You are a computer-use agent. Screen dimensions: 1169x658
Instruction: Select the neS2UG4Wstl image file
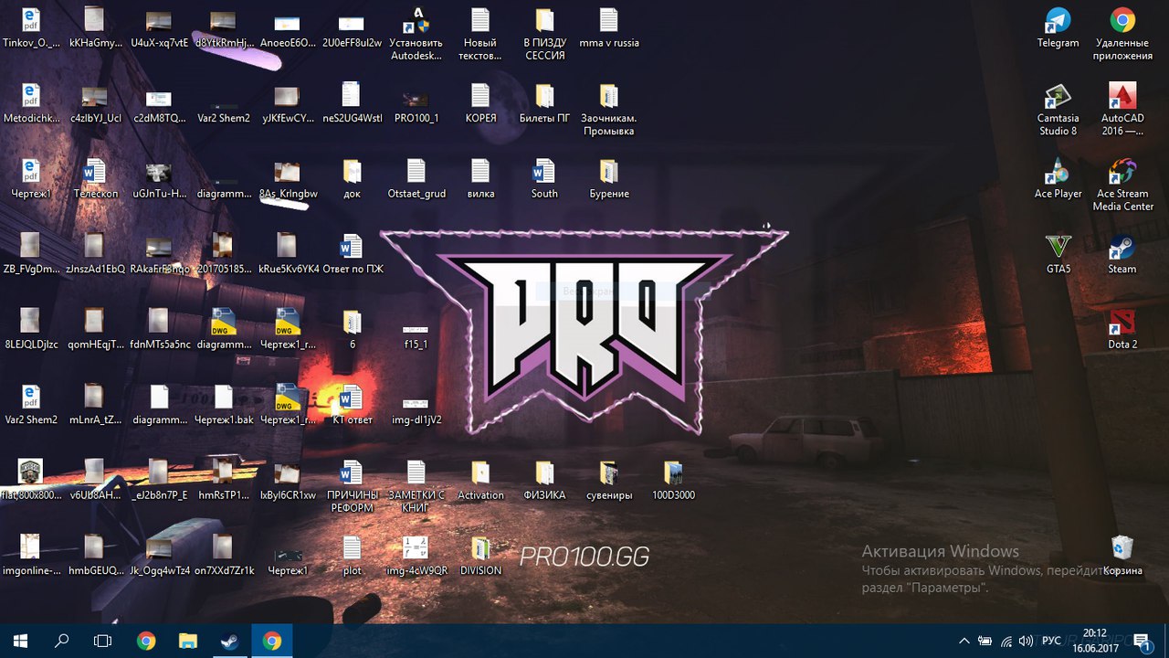point(352,104)
